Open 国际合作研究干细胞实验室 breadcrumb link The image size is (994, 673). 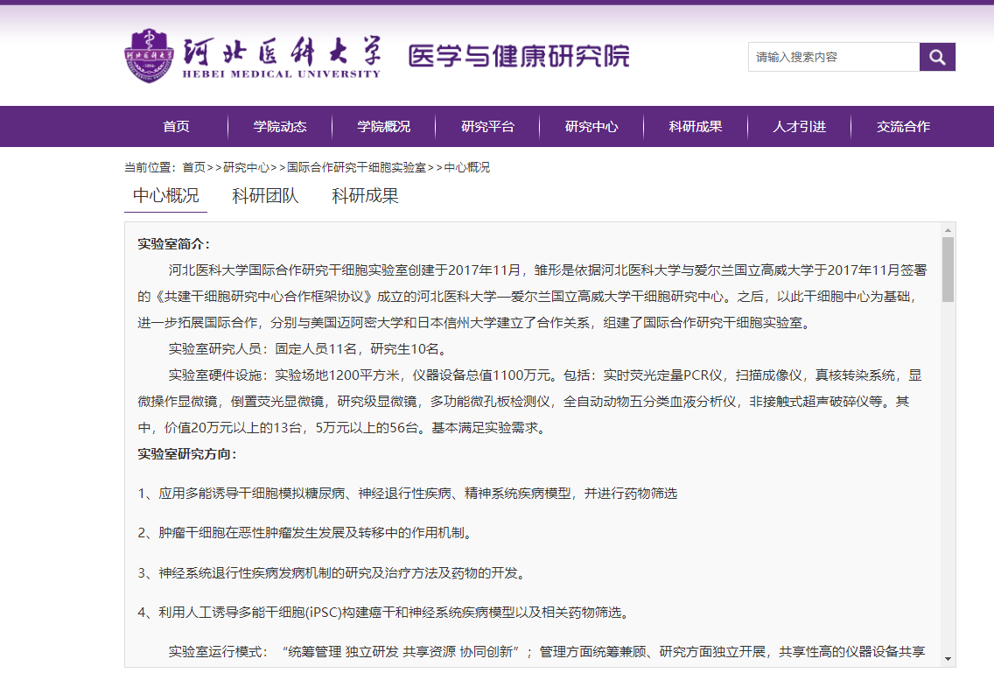(x=356, y=167)
